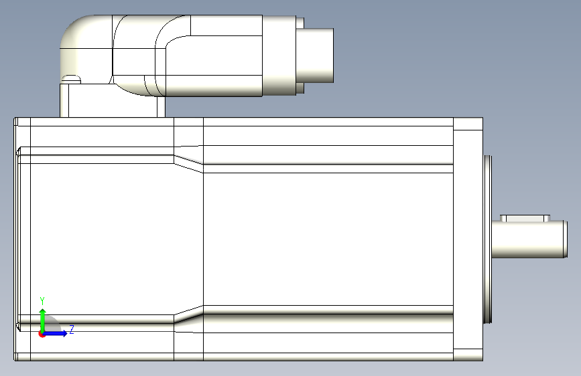Select the cylindrical plug end of the connector
Image resolution: width=581 pixels, height=376 pixels.
coord(315,55)
